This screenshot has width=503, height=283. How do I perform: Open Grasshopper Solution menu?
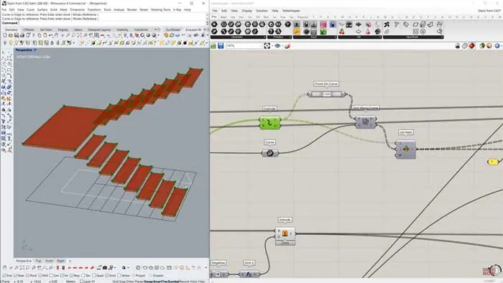[x=262, y=11]
